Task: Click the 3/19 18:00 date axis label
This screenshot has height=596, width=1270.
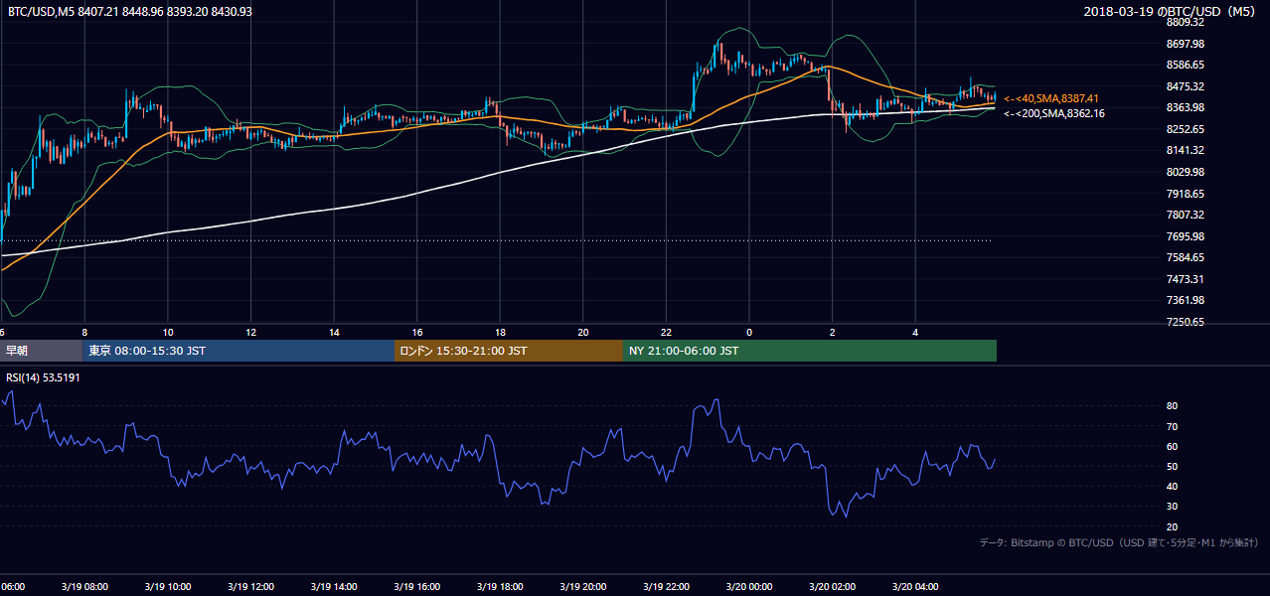Action: point(499,587)
